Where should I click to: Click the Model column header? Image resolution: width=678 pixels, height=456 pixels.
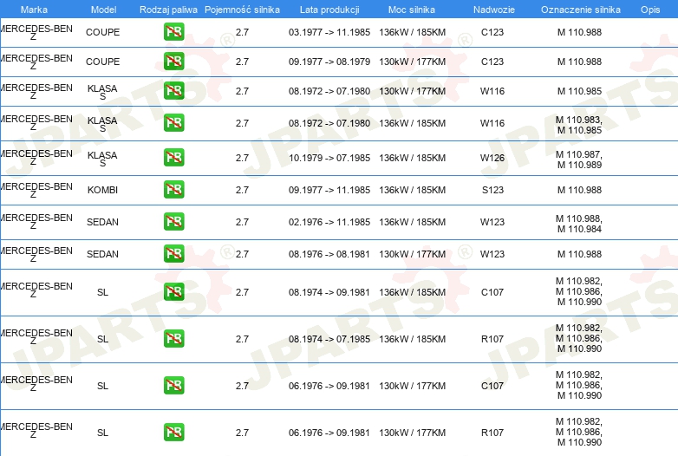(103, 10)
